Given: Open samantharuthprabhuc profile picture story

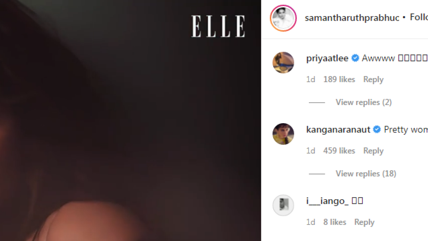Looking at the screenshot, I should tap(283, 18).
